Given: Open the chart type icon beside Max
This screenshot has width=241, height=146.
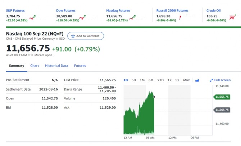Looking at the screenshot, I should [x=197, y=80].
